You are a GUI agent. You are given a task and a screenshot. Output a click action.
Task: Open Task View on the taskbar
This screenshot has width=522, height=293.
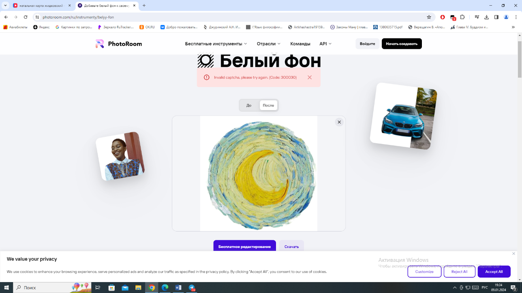click(x=98, y=288)
